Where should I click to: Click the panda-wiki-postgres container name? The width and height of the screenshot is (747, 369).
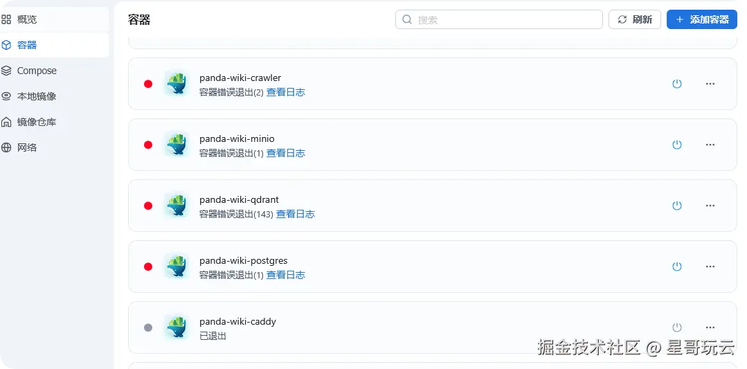point(244,261)
